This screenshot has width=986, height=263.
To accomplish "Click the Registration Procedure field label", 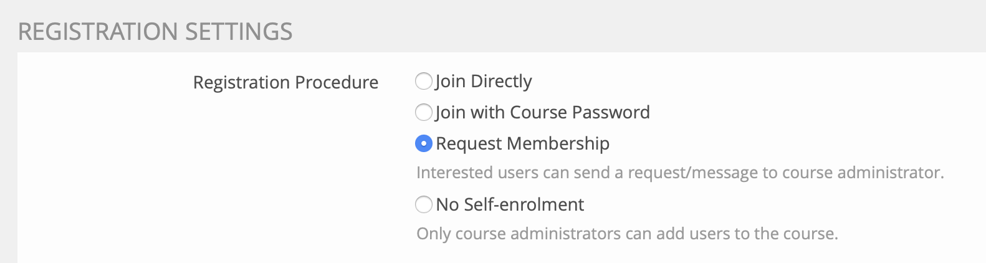I will pos(285,82).
